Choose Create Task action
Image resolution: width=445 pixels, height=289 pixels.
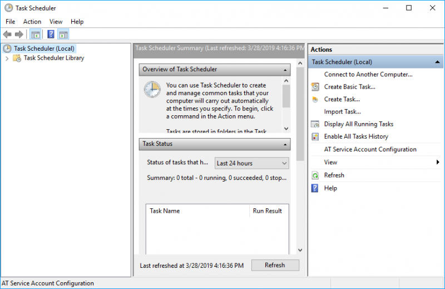[342, 99]
